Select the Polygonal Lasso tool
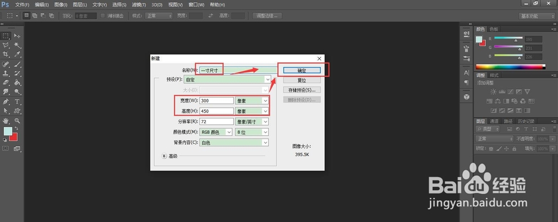558x222 pixels. (x=6, y=45)
